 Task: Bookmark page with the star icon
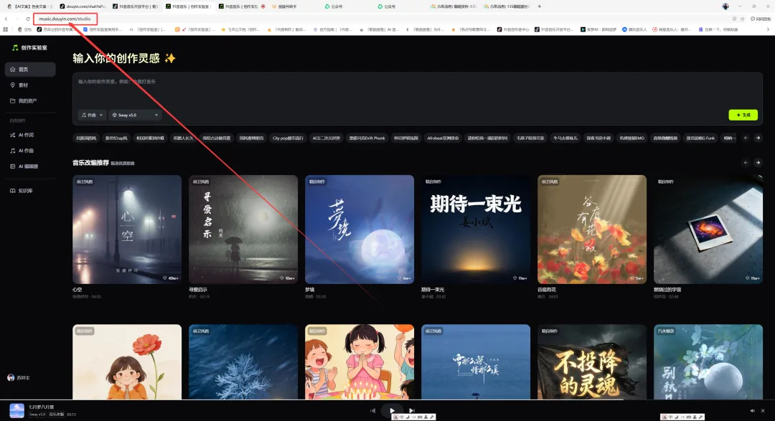tap(743, 19)
